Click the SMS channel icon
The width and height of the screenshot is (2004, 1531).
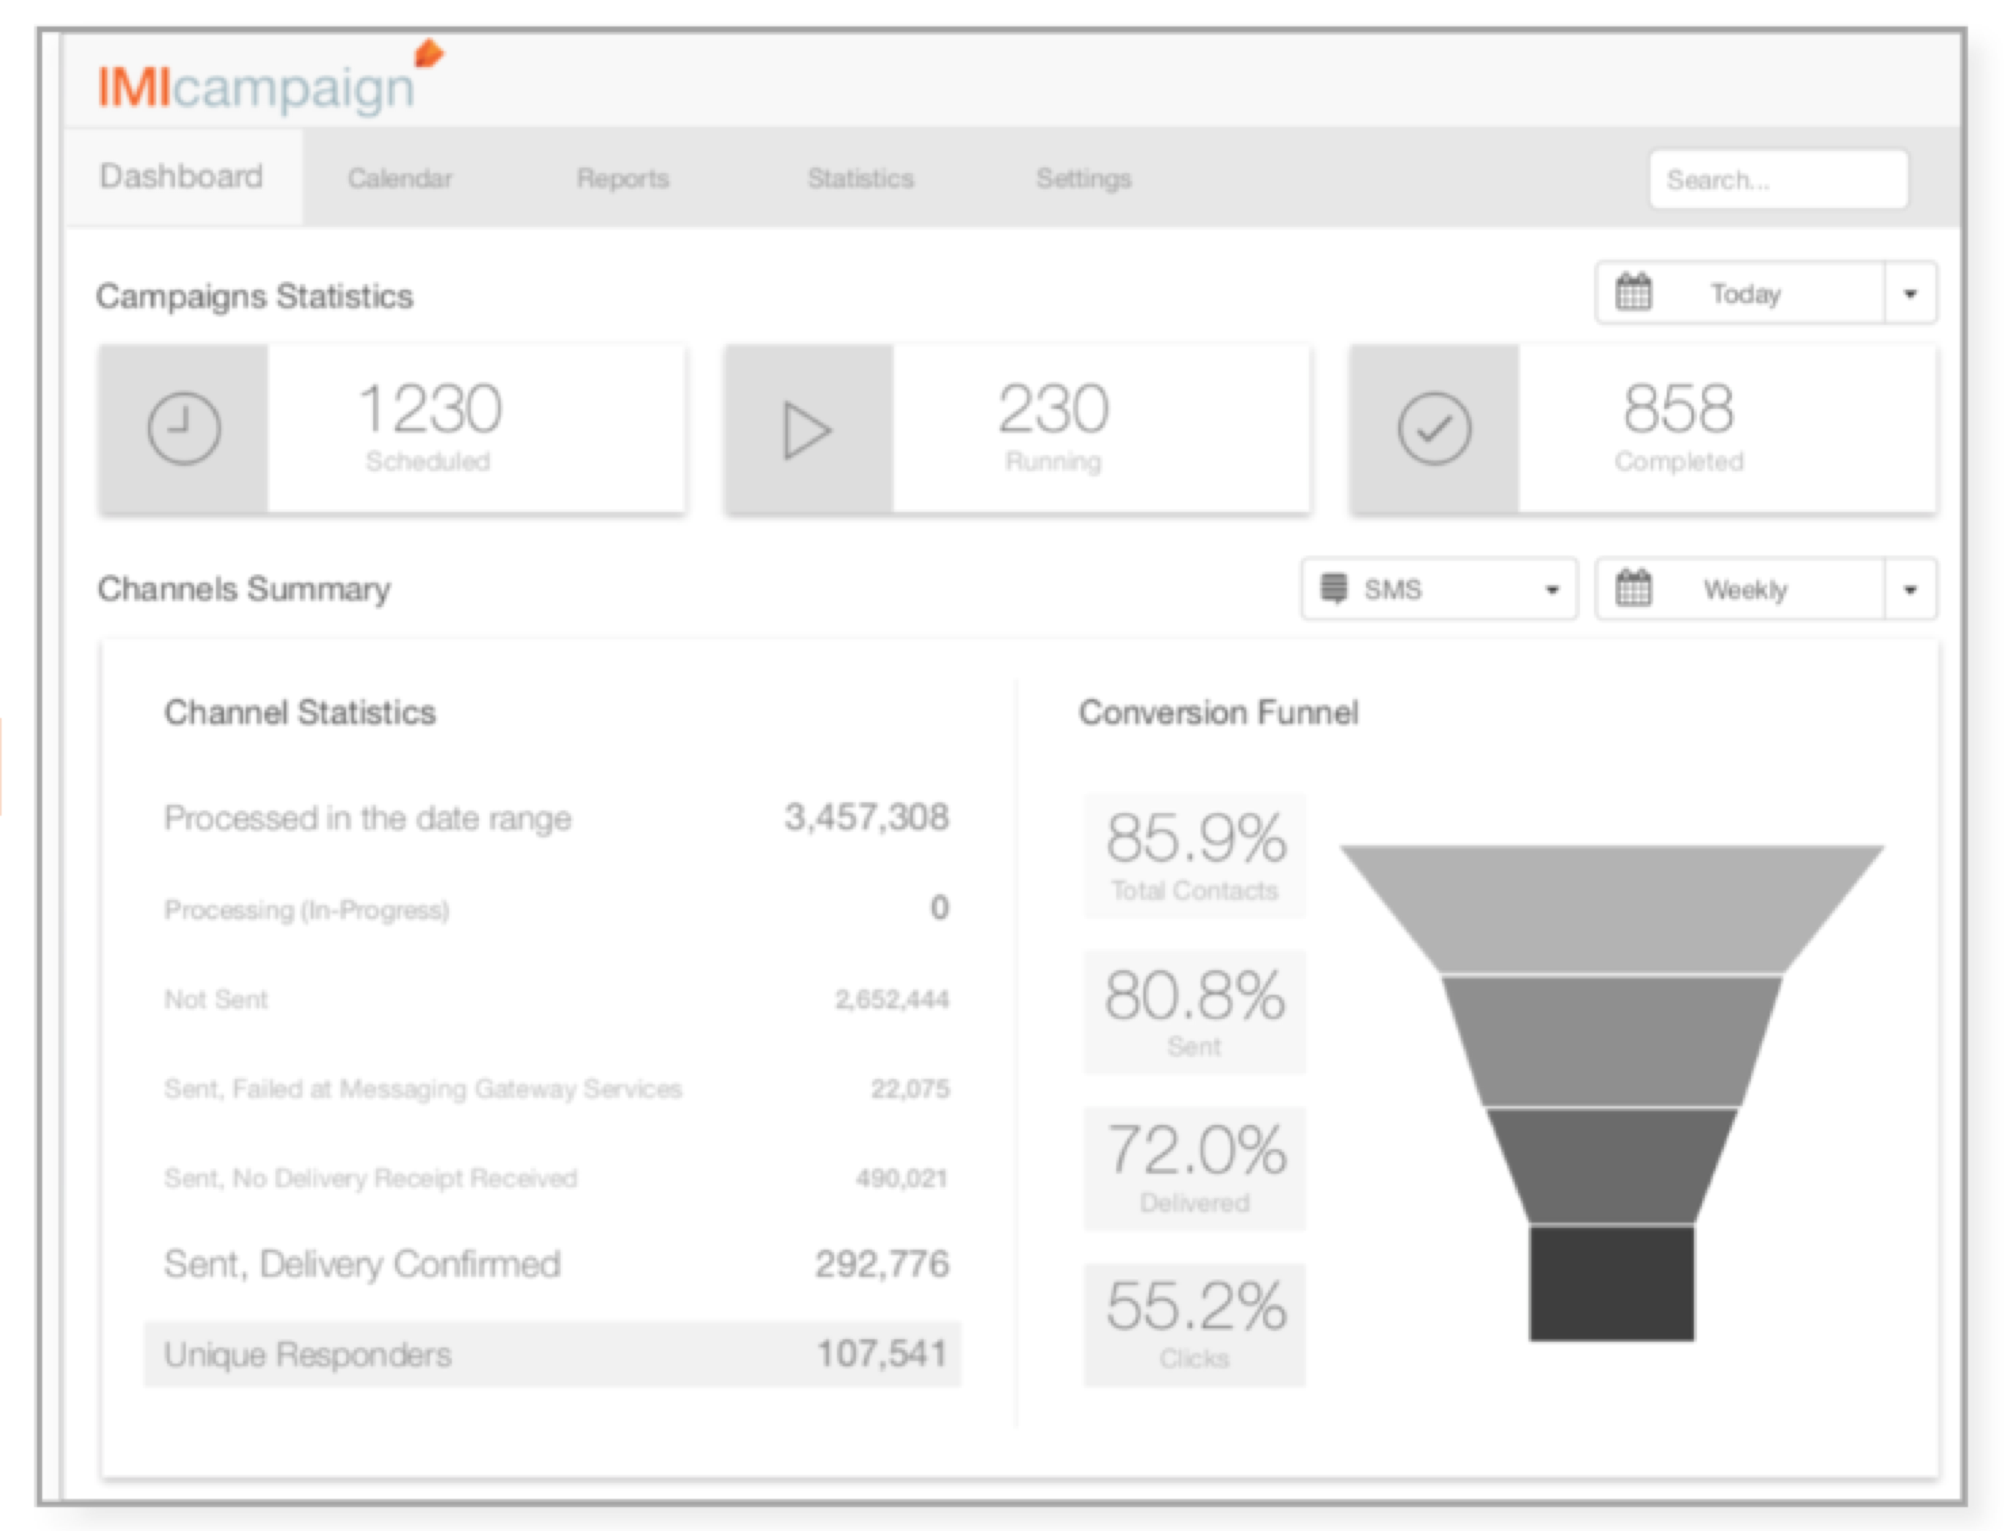pyautogui.click(x=1334, y=588)
